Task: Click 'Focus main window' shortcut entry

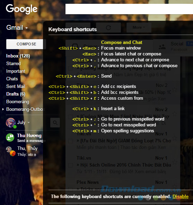Action: (x=121, y=48)
